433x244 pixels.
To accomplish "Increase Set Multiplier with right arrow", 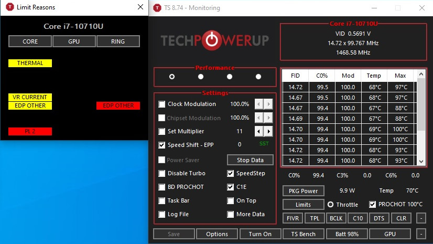I will [x=268, y=131].
